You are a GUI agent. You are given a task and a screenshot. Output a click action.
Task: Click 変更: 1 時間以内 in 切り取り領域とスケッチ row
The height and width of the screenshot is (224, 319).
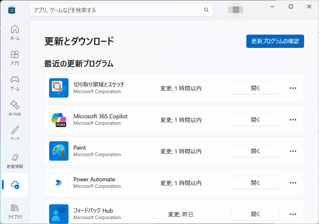(181, 88)
